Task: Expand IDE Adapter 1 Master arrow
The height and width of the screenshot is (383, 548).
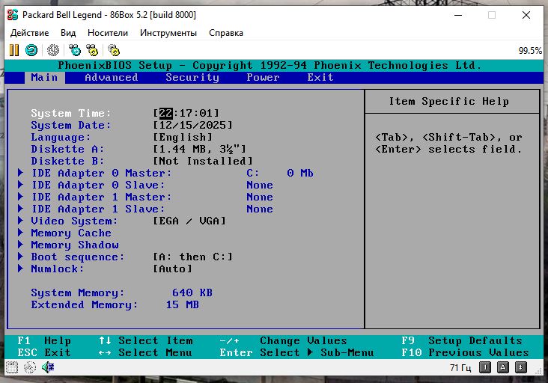Action: tap(21, 197)
